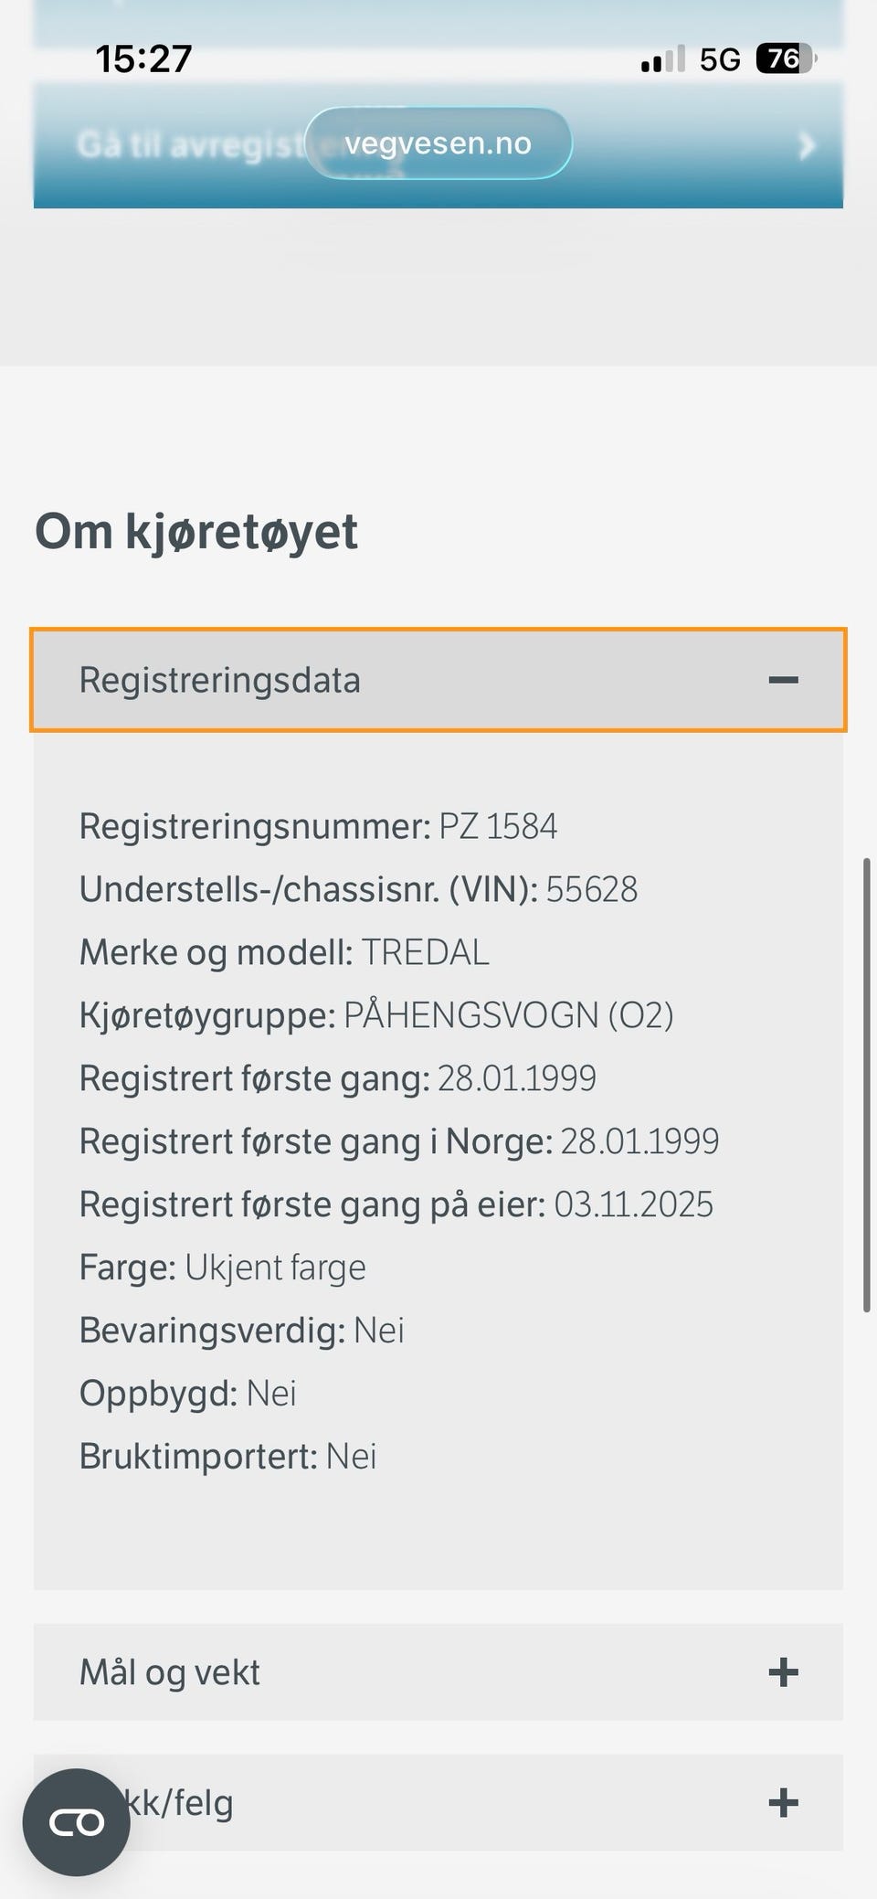877x1899 pixels.
Task: Tap the 5G network indicator
Action: (x=720, y=60)
